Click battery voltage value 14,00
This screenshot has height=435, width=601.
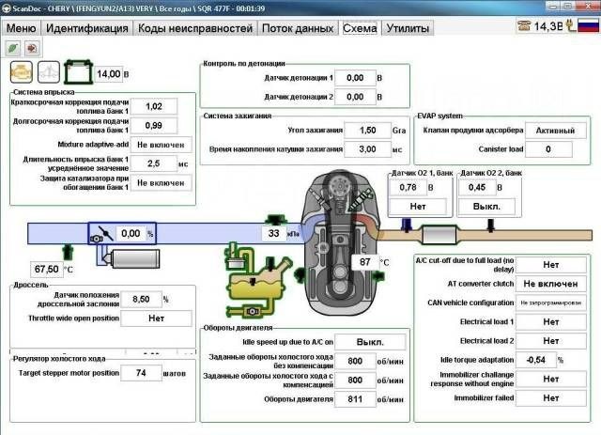pos(109,73)
